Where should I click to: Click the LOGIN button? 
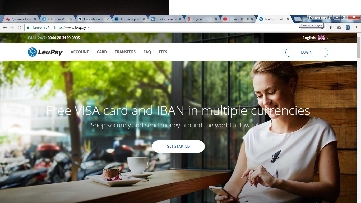[x=307, y=52]
